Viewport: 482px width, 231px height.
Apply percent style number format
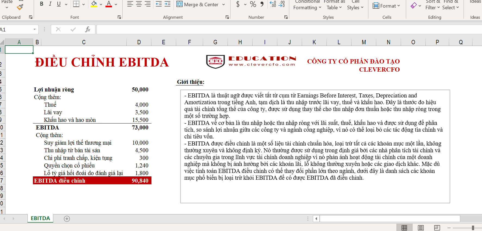(253, 4)
